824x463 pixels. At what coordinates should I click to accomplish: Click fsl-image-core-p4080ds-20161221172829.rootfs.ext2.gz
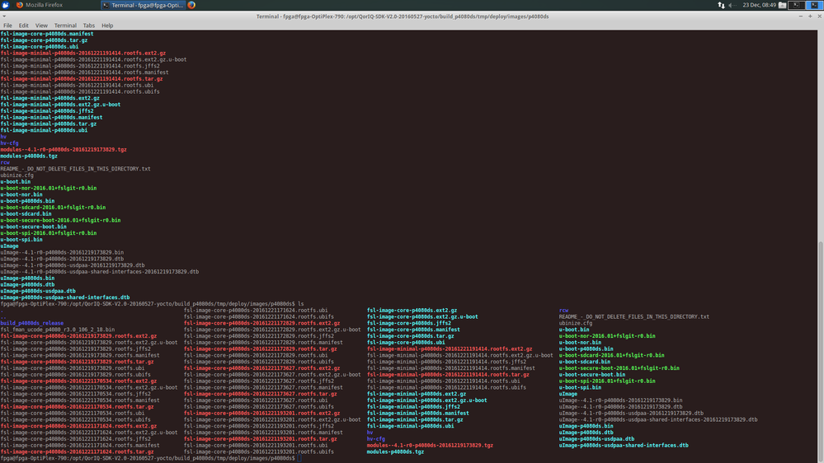261,324
